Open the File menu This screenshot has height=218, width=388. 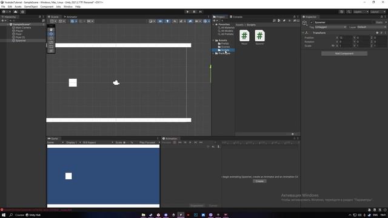3,7
